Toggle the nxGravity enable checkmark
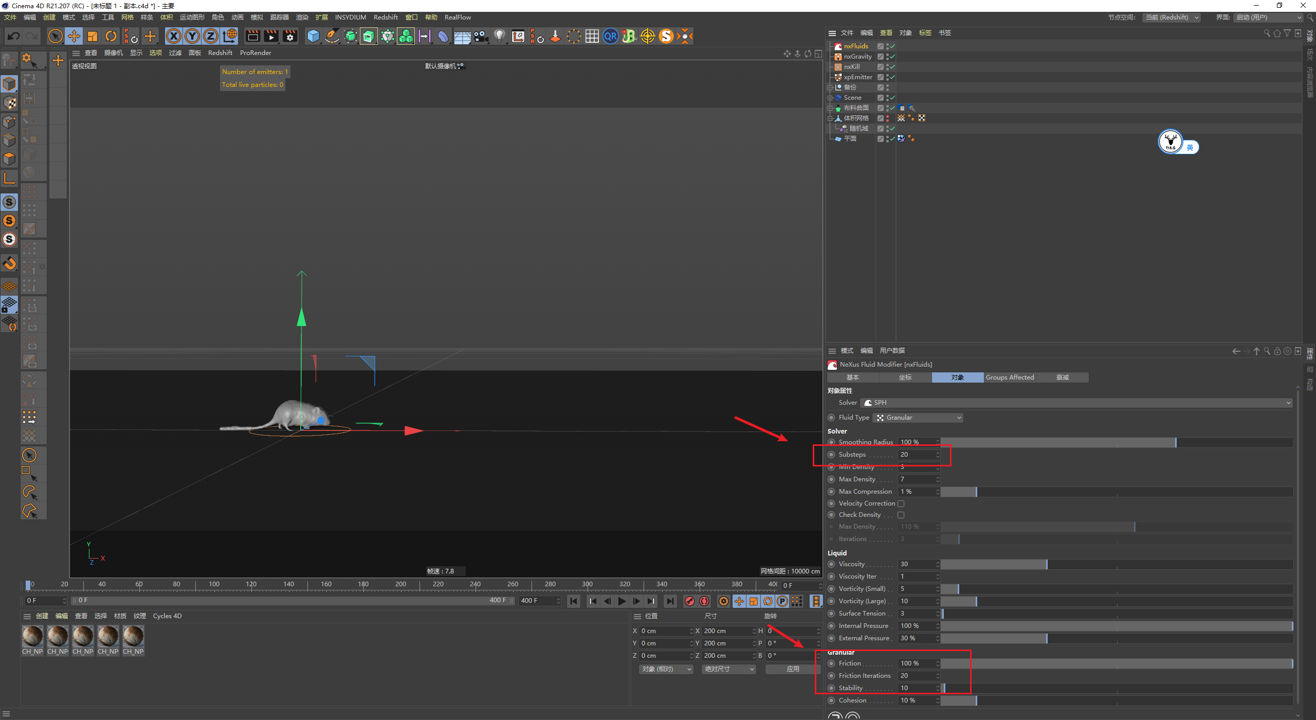Viewport: 1316px width, 720px height. (x=893, y=57)
